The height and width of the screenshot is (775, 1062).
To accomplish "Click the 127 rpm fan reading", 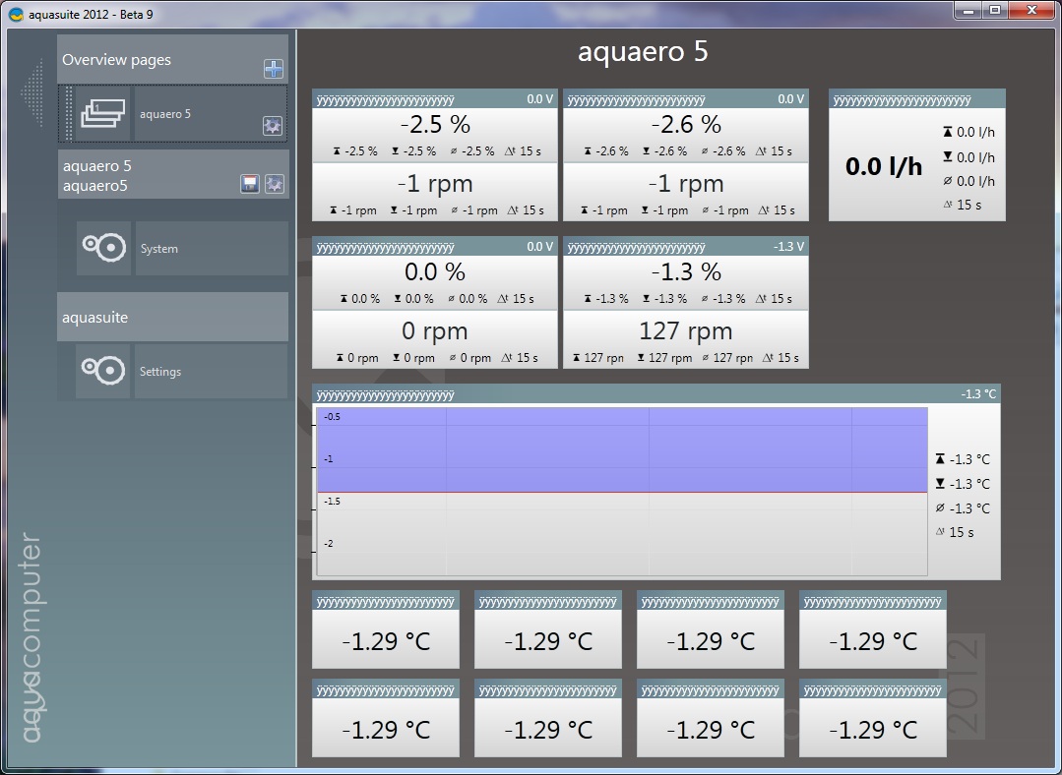I will pyautogui.click(x=685, y=331).
